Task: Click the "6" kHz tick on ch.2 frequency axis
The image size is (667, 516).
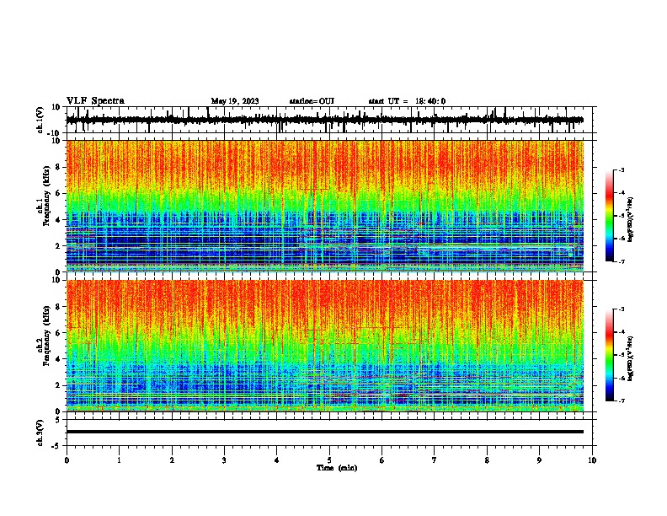Action: click(58, 332)
